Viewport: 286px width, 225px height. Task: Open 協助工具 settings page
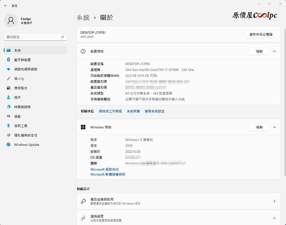(35, 126)
